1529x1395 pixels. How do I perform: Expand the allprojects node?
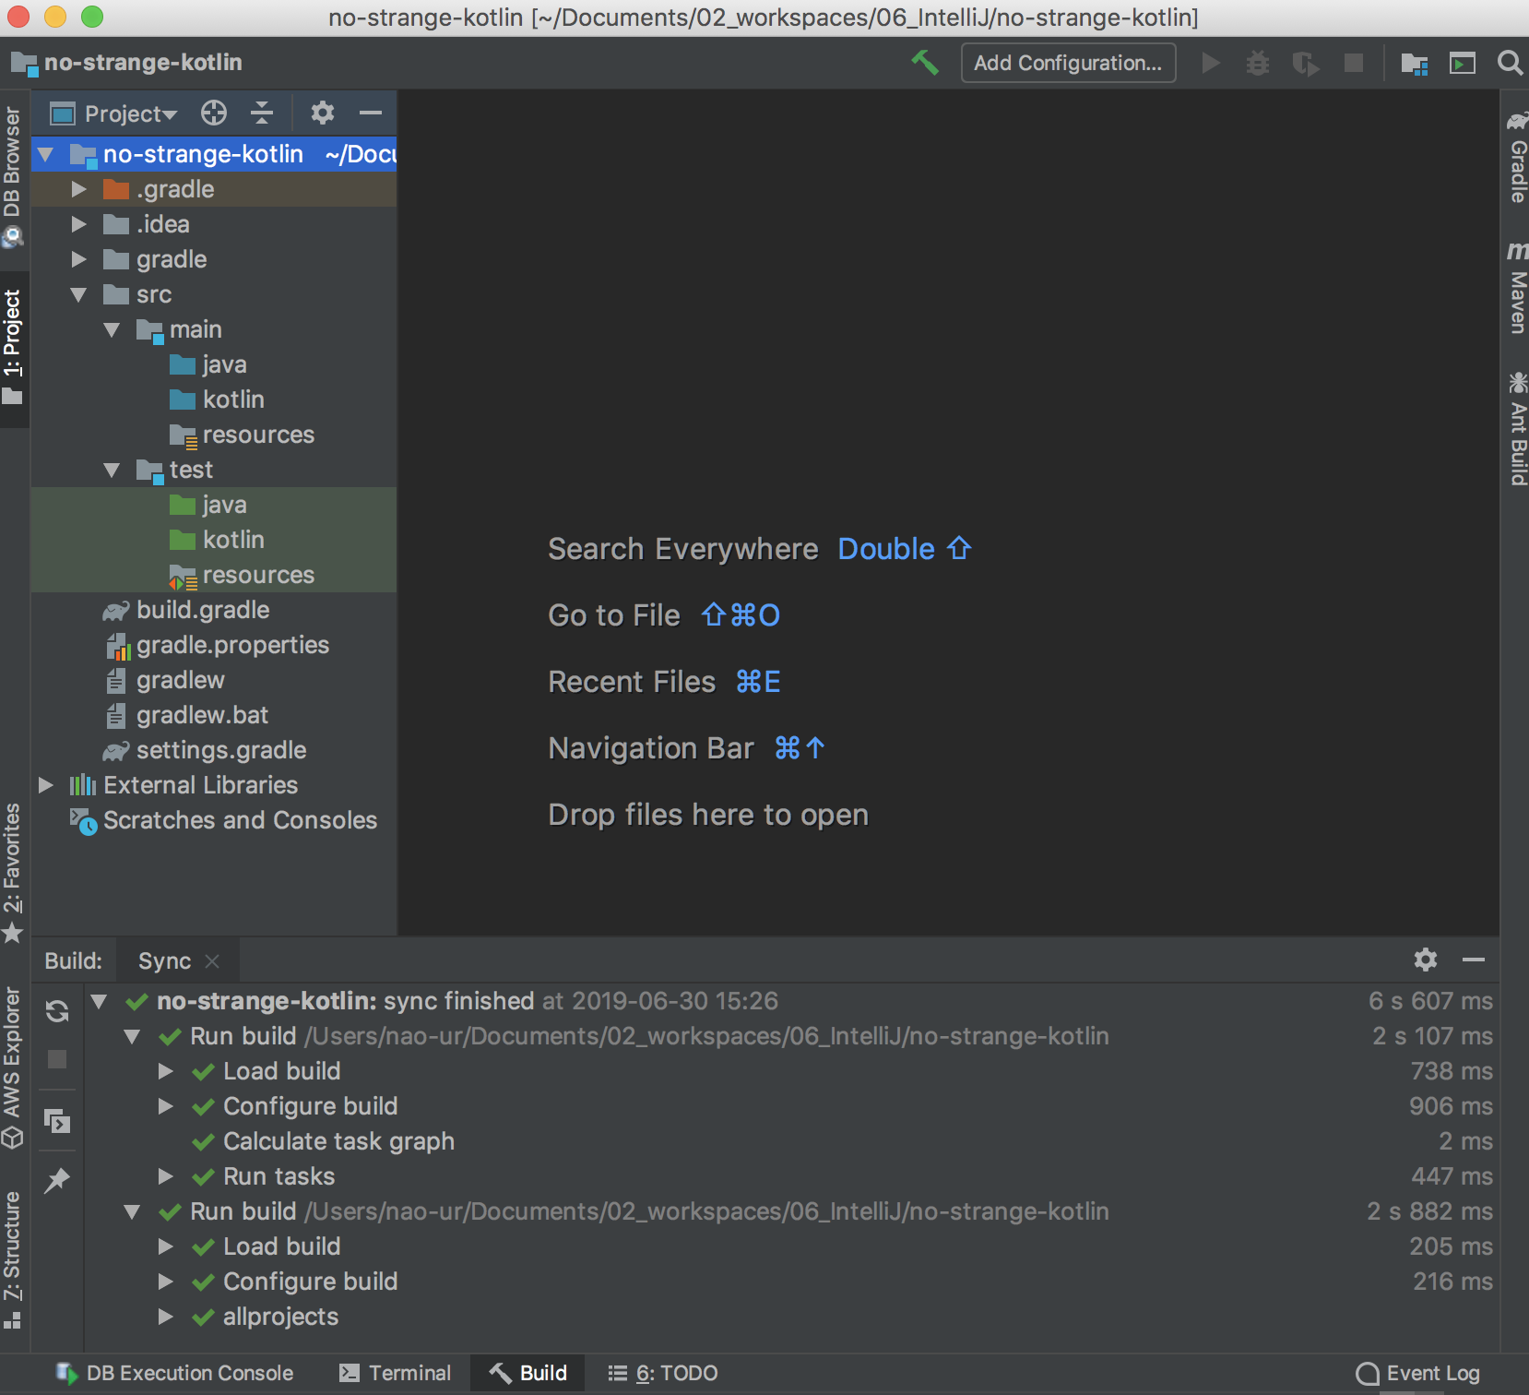166,1317
